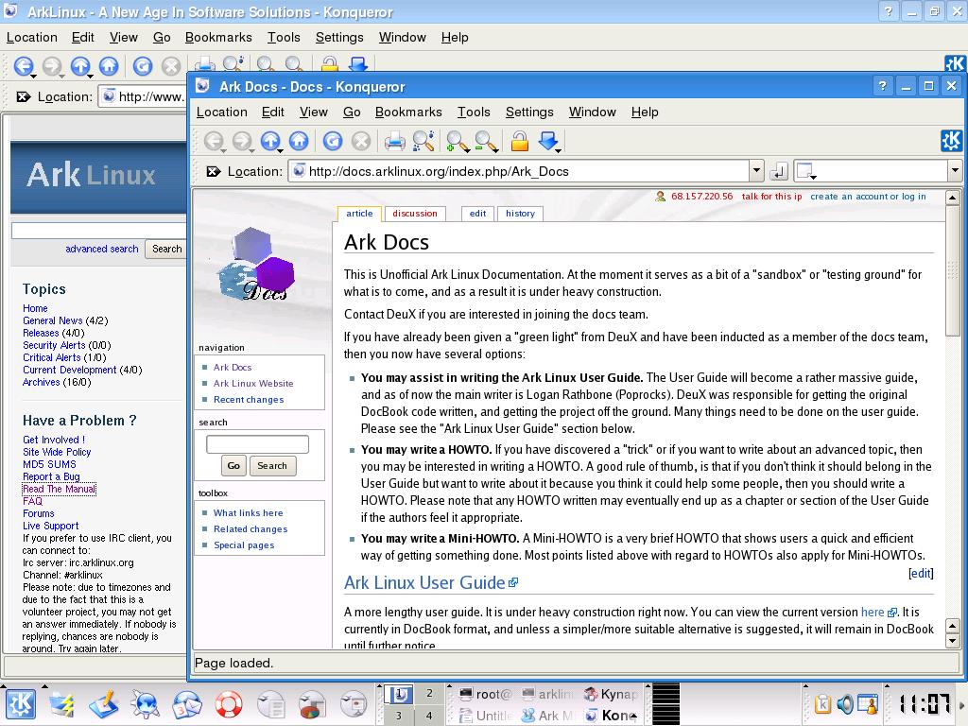Open home in the ArkLinux background window
Viewport: 968px width, 726px height.
pos(109,66)
